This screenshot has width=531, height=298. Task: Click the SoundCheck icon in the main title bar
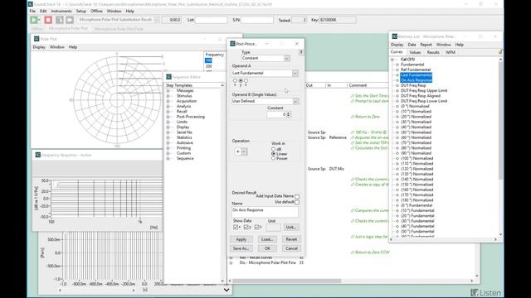click(x=31, y=4)
